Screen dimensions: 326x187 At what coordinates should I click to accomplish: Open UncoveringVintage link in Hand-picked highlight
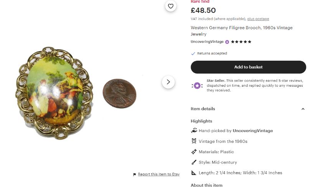(x=253, y=131)
